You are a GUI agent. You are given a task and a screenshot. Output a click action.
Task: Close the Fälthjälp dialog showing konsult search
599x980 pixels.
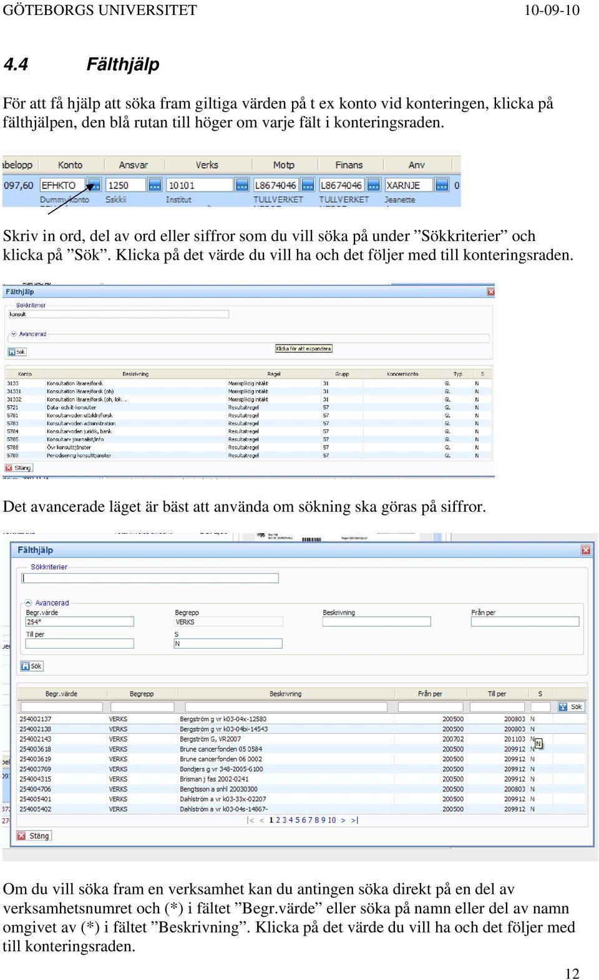click(490, 292)
